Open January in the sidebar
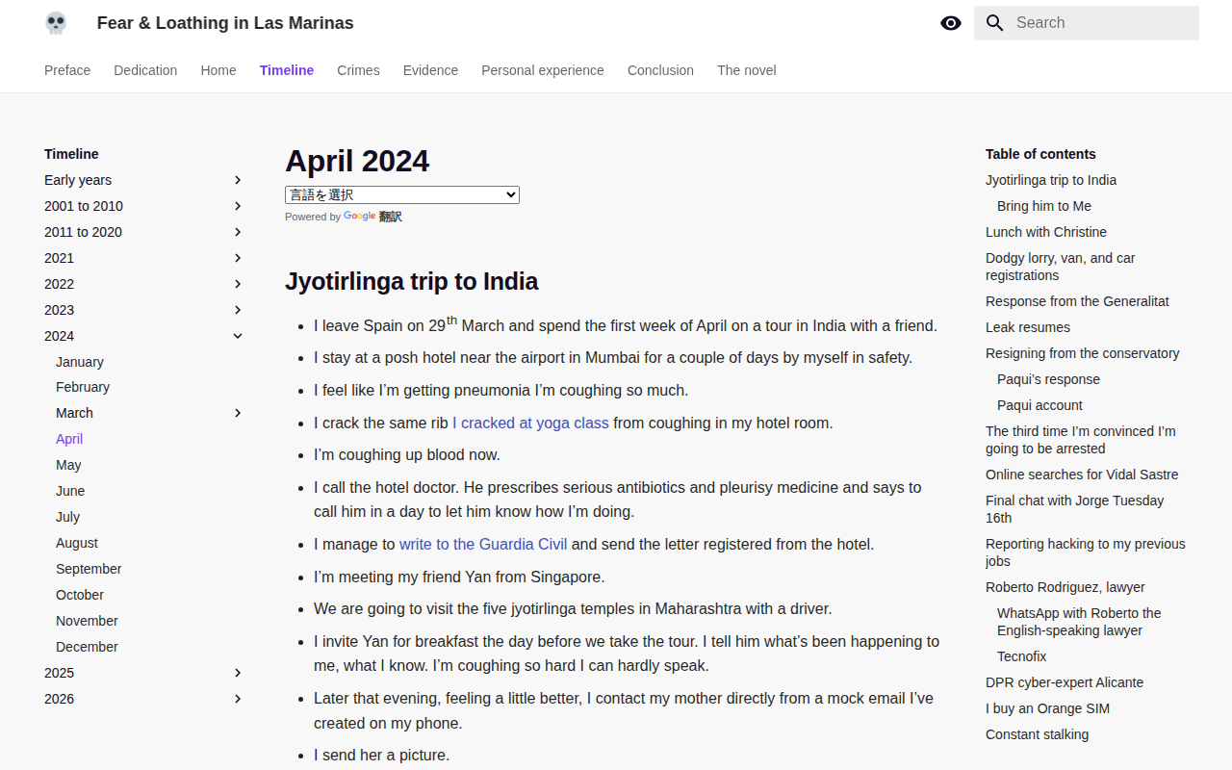Viewport: 1232px width, 770px height. click(x=80, y=362)
